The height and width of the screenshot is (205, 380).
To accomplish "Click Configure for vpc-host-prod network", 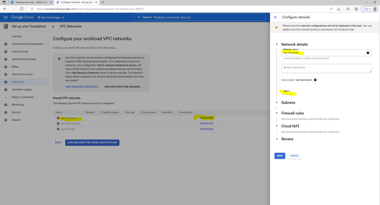I will pos(206,118).
